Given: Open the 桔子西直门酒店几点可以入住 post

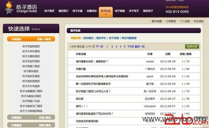Looking at the screenshot, I should [93, 91].
